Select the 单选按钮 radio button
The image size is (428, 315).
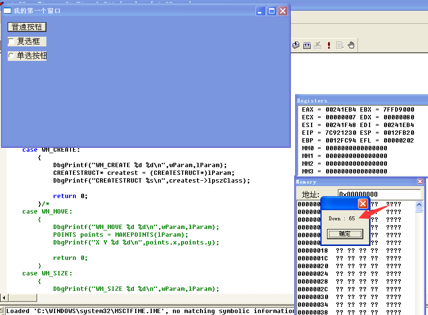[x=11, y=56]
